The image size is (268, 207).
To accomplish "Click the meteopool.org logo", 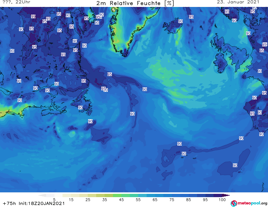I will (x=249, y=203).
